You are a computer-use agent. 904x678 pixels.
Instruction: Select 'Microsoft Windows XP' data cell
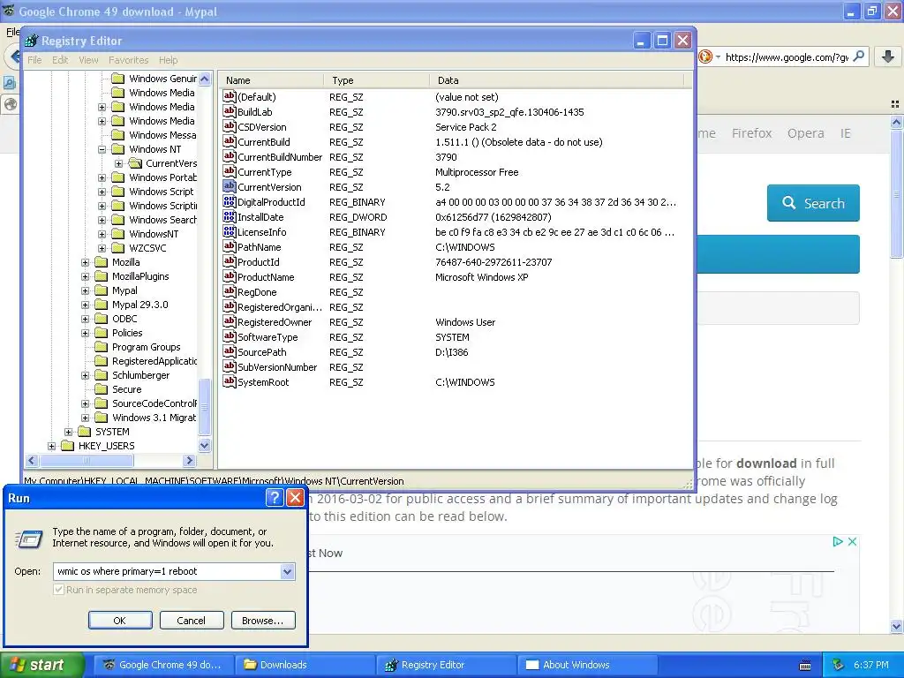[x=481, y=276]
